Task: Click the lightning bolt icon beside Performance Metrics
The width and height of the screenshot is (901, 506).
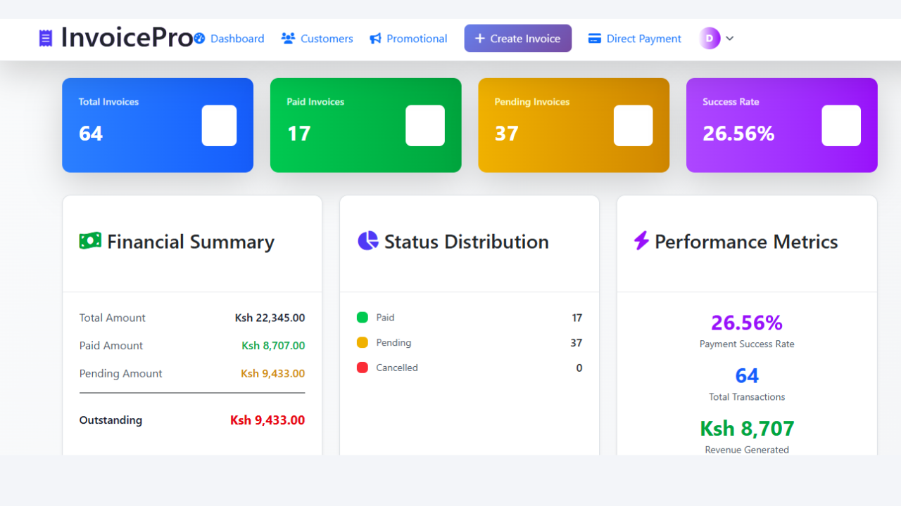Action: point(641,241)
